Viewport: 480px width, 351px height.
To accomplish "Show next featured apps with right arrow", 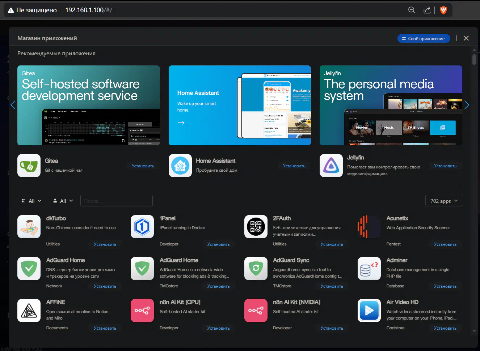I will pyautogui.click(x=467, y=105).
